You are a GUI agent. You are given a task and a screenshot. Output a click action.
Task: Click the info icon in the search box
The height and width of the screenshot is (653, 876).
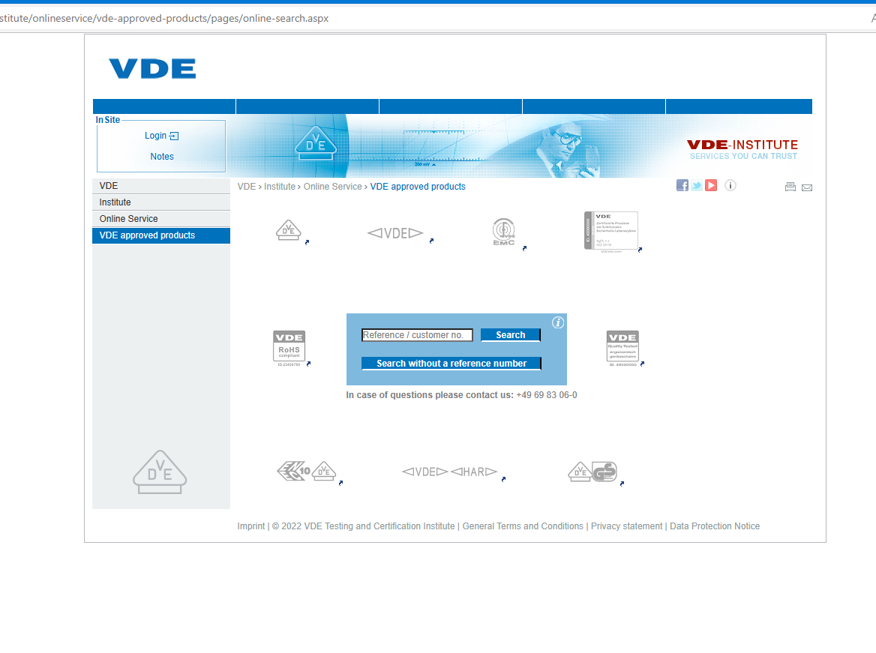(557, 322)
